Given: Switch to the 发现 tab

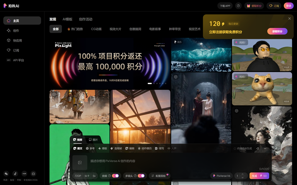Looking at the screenshot, I should [53, 19].
